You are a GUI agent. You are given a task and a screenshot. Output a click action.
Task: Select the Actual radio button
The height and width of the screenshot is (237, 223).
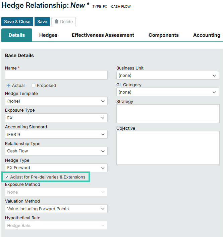tap(8, 86)
